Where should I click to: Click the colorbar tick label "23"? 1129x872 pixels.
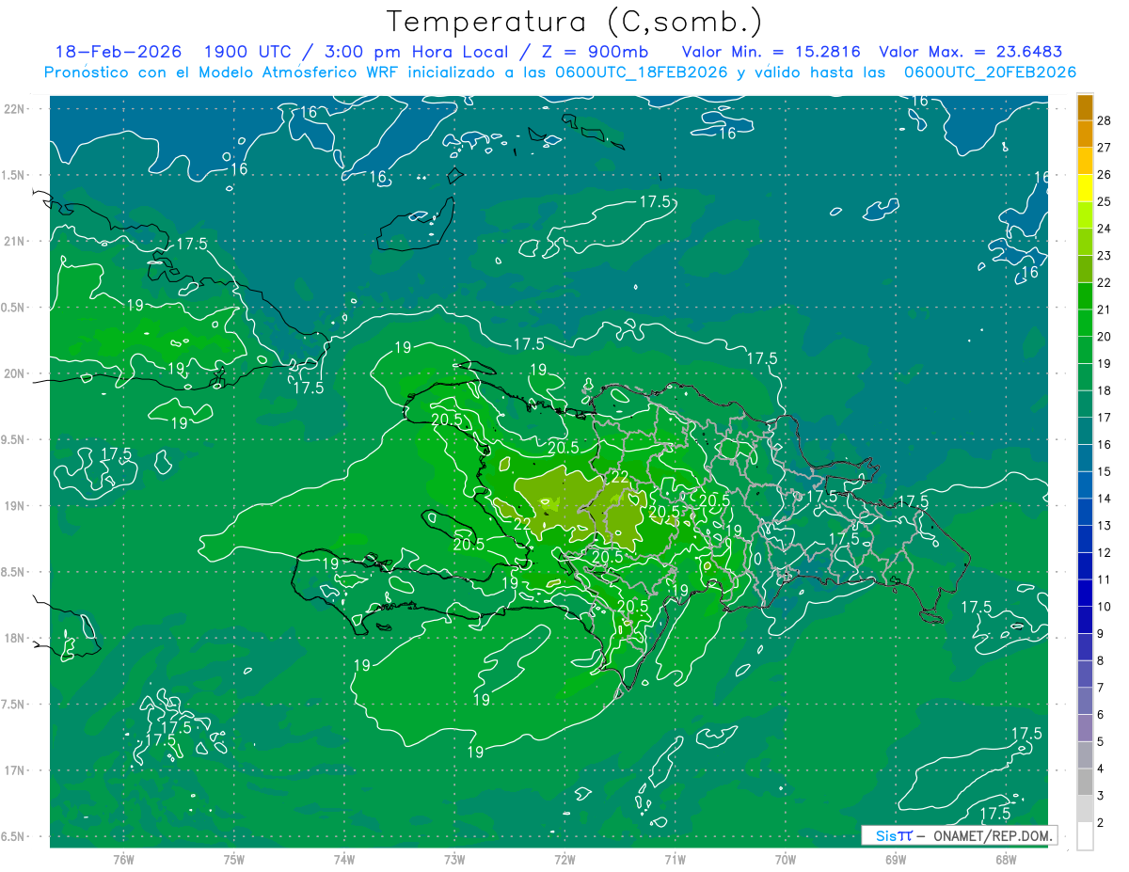[1105, 256]
